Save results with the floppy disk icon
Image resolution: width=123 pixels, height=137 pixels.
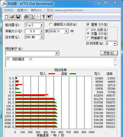point(18,17)
